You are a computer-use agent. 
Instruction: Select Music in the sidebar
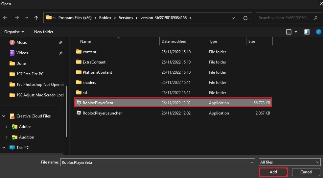[21, 42]
